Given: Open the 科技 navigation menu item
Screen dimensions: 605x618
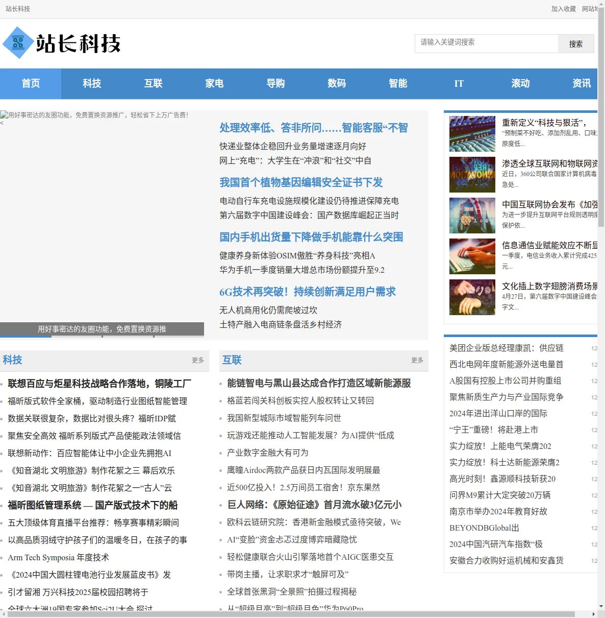Looking at the screenshot, I should [92, 84].
